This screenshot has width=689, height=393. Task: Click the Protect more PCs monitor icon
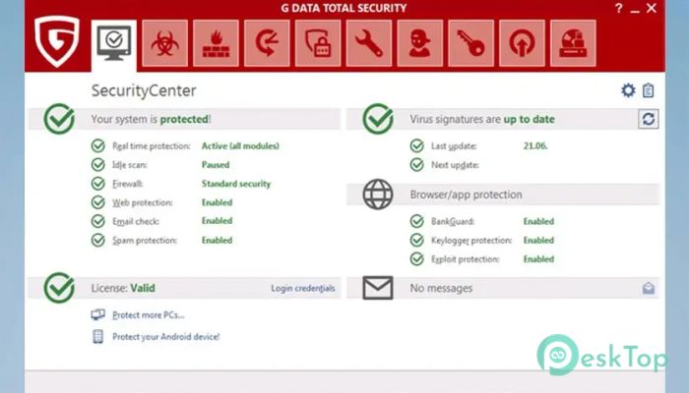coord(98,314)
